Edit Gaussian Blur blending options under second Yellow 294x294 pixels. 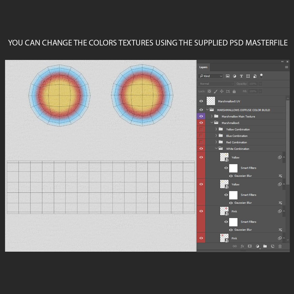(280, 203)
